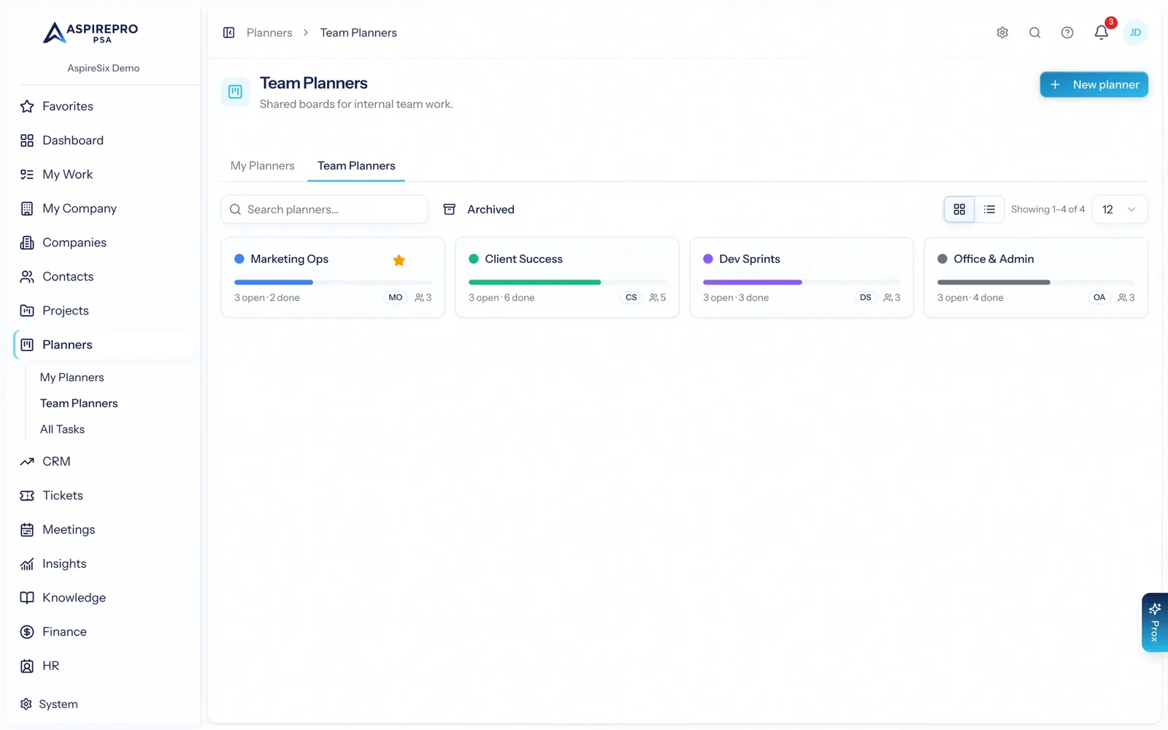The width and height of the screenshot is (1168, 730).
Task: Open All Tasks in sidebar submenu
Action: coord(62,429)
